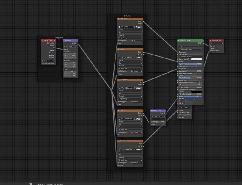Click Vector output socket on Mapping node
242x185 pixels.
(x=78, y=43)
